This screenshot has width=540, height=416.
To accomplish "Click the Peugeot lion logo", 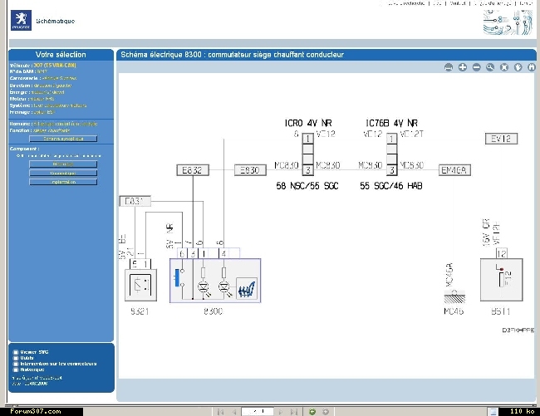I will [x=21, y=20].
